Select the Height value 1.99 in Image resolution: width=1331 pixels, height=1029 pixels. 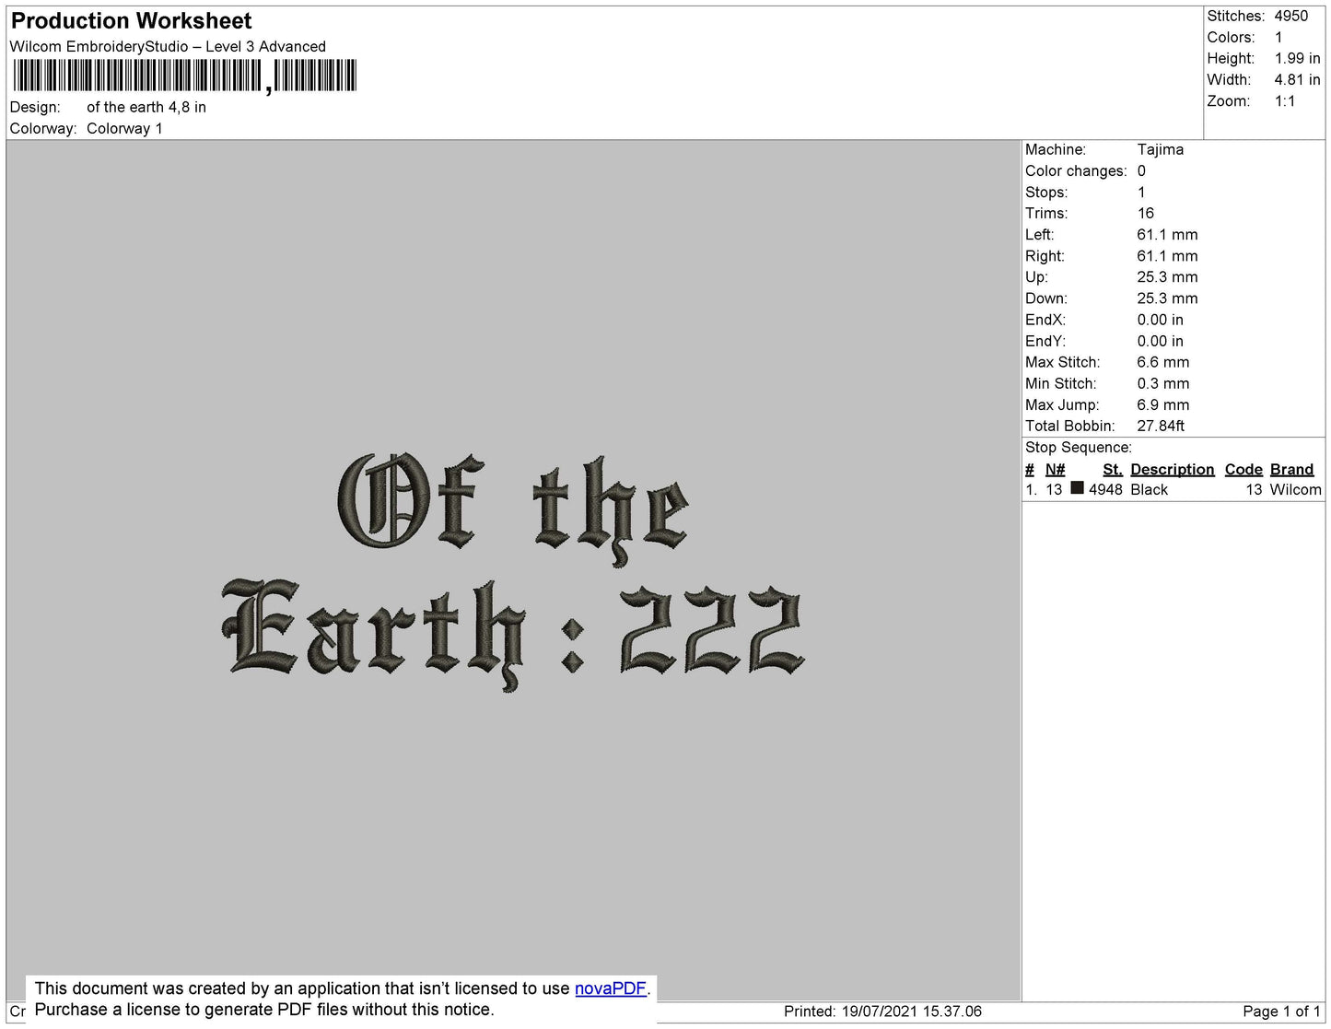(1298, 58)
